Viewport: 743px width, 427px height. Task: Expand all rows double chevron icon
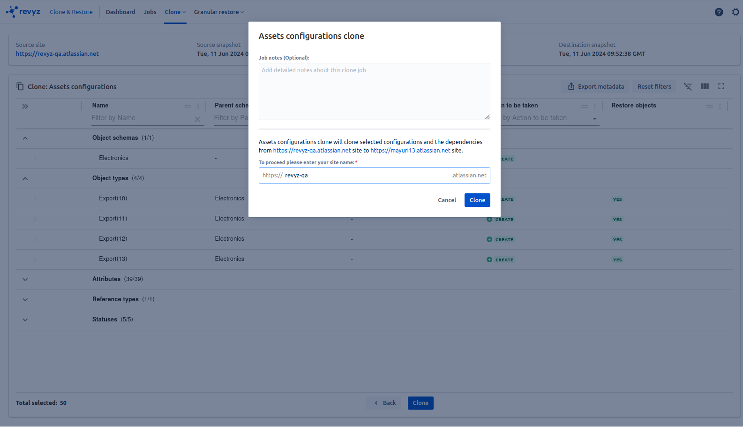tap(25, 107)
